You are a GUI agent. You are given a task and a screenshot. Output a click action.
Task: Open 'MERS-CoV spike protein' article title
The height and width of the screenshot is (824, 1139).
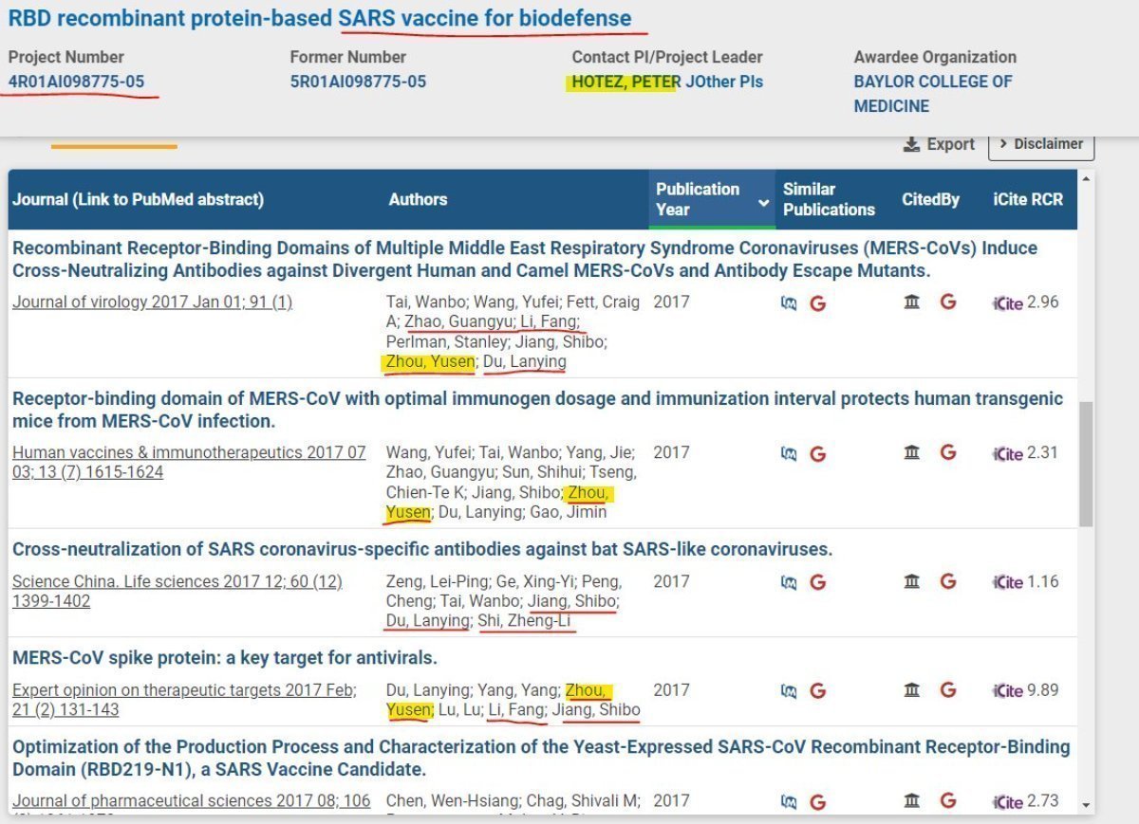pyautogui.click(x=225, y=658)
